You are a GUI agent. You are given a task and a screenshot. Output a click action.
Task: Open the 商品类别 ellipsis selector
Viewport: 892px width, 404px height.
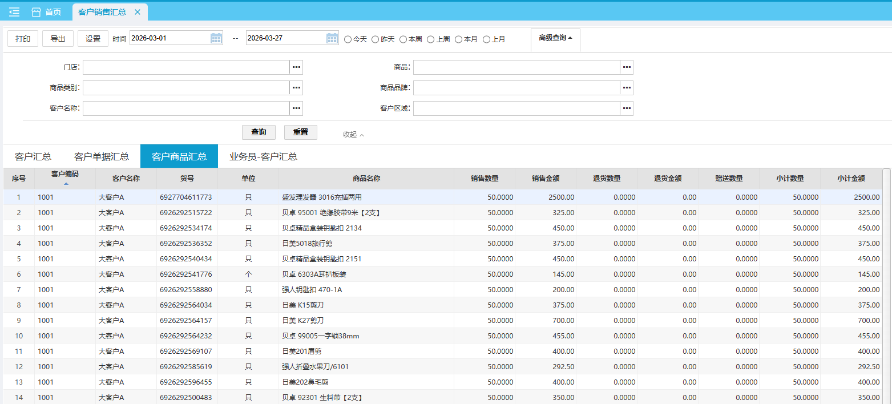[x=296, y=88]
